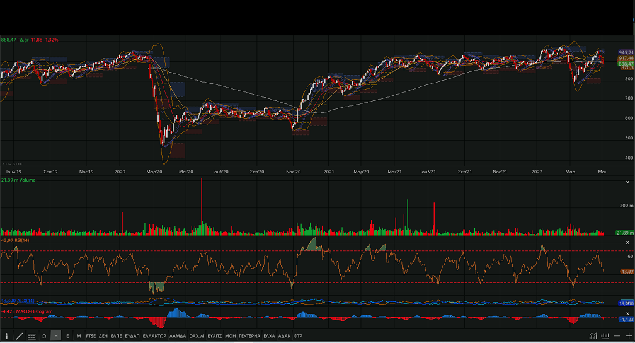The image size is (635, 343).
Task: Click the Νοε'20 date axis label
Action: [x=294, y=172]
